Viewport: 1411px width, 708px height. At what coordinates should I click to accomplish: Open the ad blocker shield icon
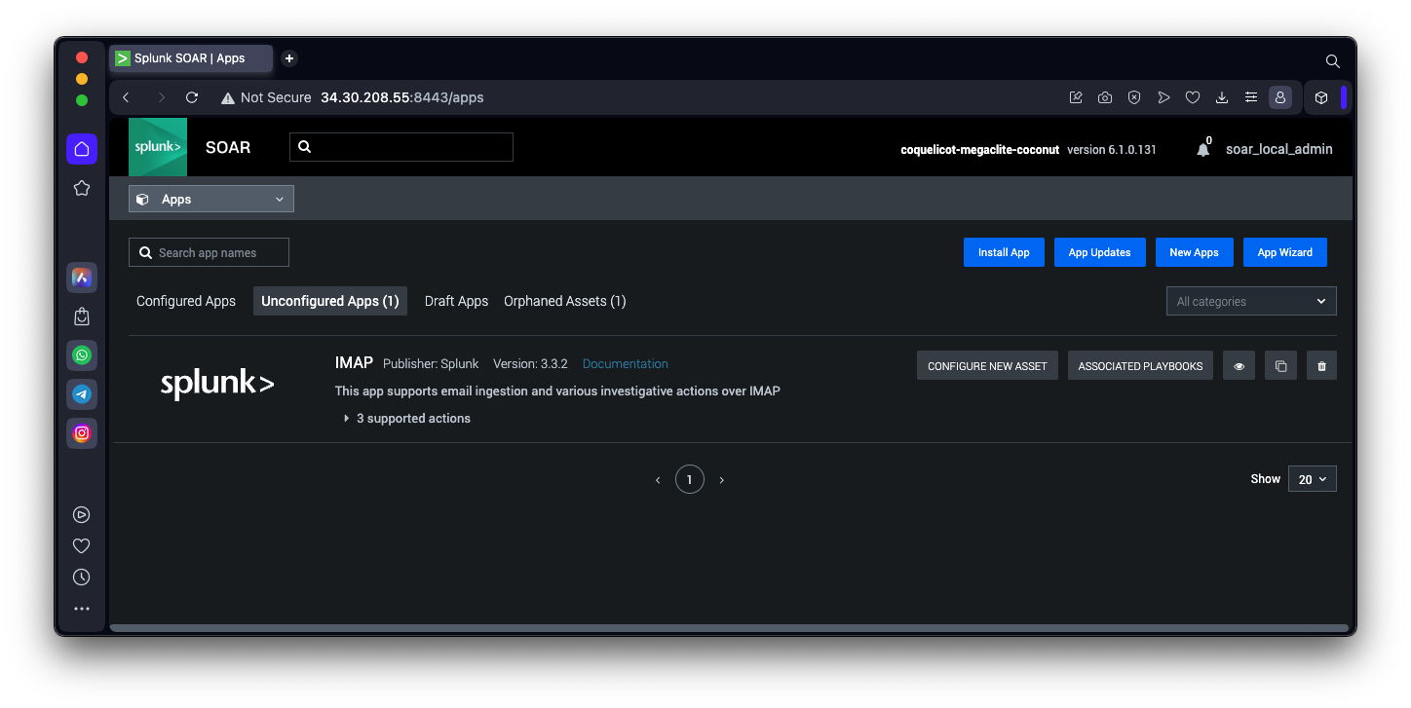click(x=1134, y=97)
